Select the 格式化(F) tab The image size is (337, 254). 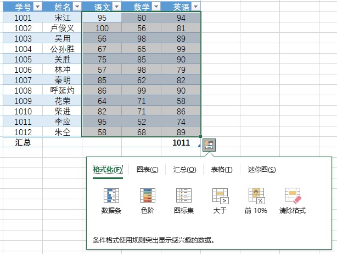tap(108, 170)
